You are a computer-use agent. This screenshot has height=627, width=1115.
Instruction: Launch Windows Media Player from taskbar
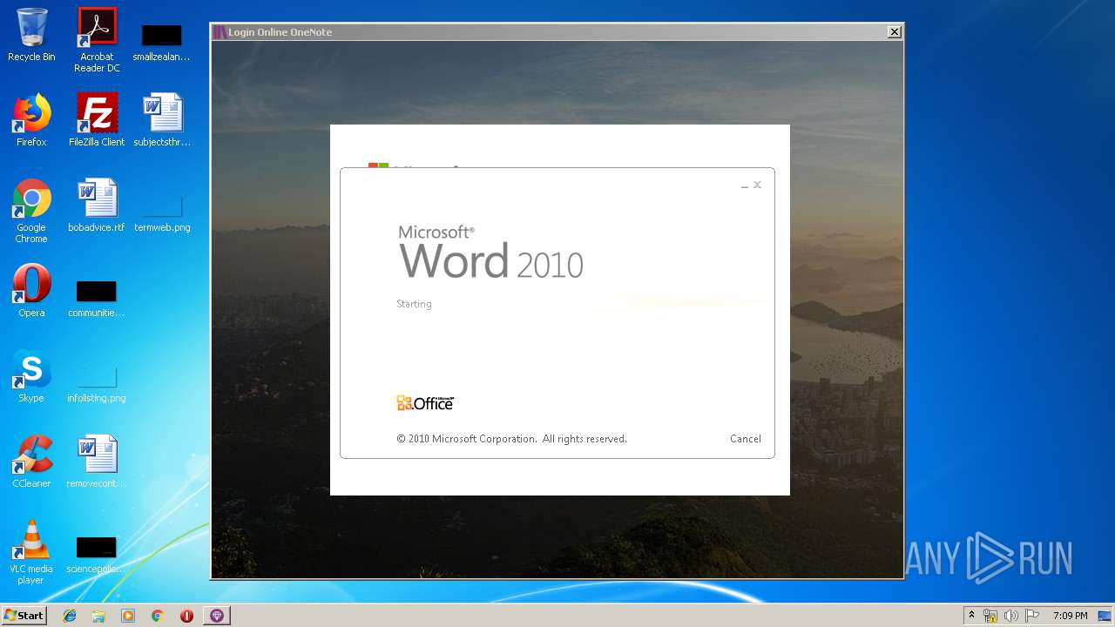pos(128,616)
